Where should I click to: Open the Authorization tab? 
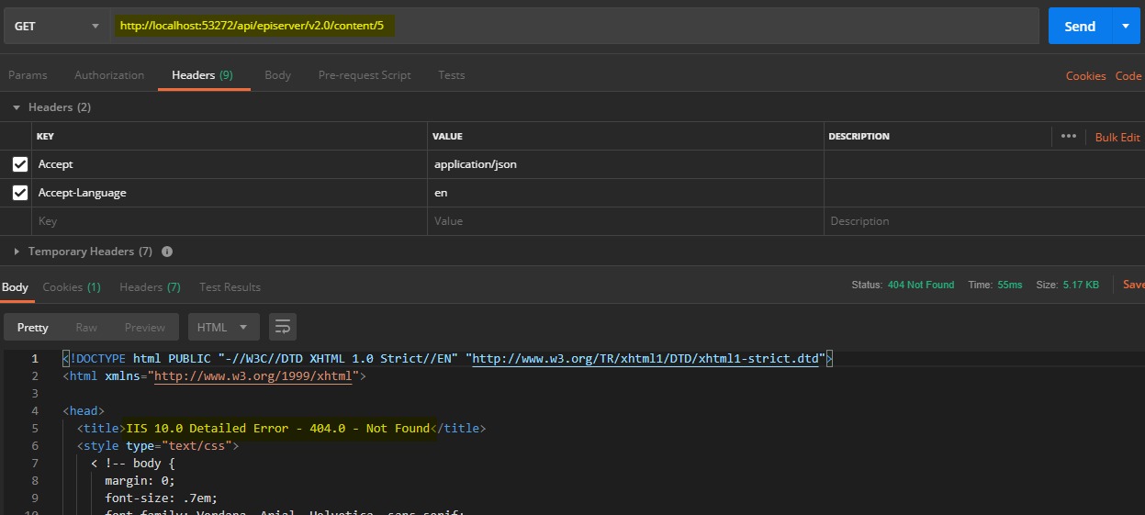(109, 75)
